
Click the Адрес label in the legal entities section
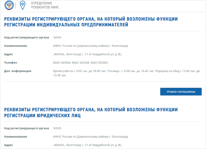(x=8, y=145)
